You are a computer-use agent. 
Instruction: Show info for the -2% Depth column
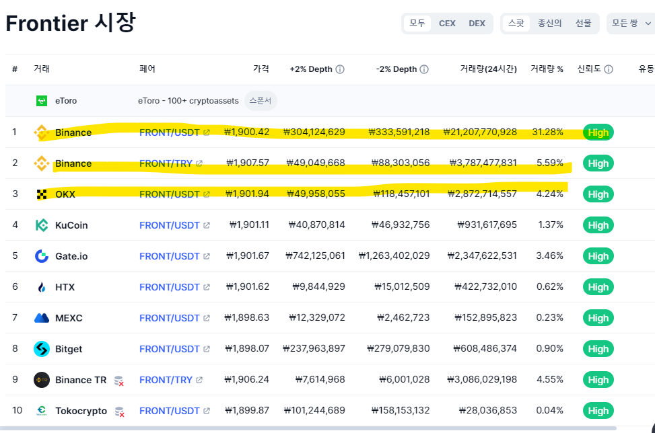424,69
